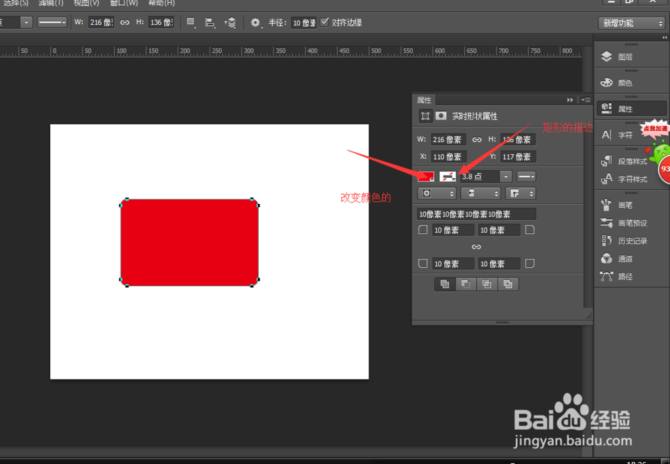
Task: Toggle W/H link in 属性 panel
Action: [x=476, y=139]
